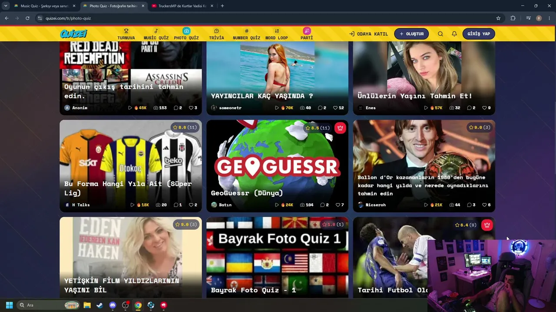Click the crown badge on Tarihi Futbol card
The width and height of the screenshot is (556, 312).
pos(487,225)
